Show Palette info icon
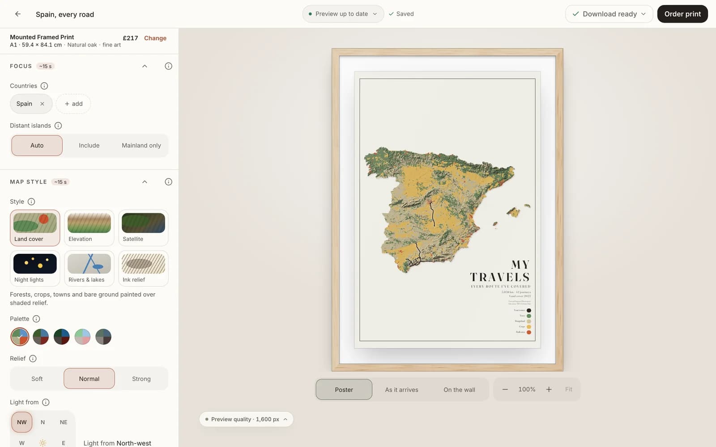This screenshot has width=716, height=447. pyautogui.click(x=36, y=319)
